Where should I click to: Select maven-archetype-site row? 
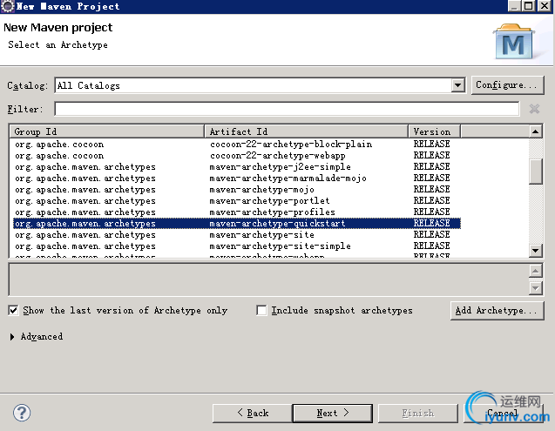coord(237,234)
